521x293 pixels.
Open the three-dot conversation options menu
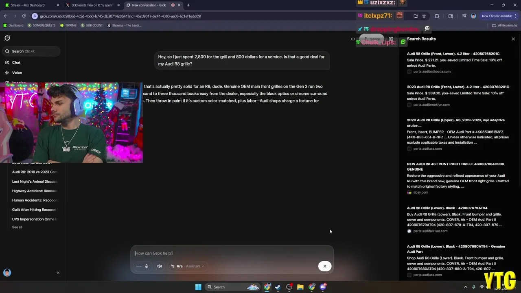[353, 39]
